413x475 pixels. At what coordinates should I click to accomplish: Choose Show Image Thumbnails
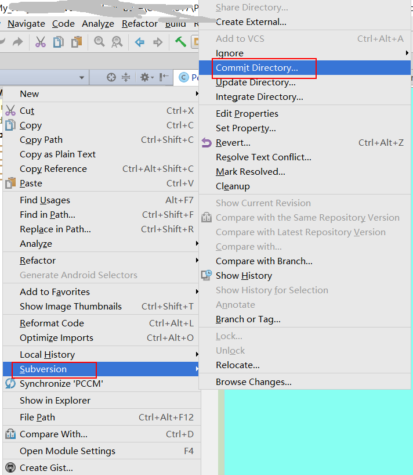[101, 307]
